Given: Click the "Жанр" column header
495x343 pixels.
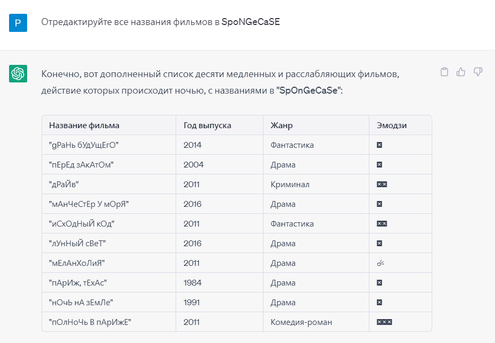Looking at the screenshot, I should (282, 126).
